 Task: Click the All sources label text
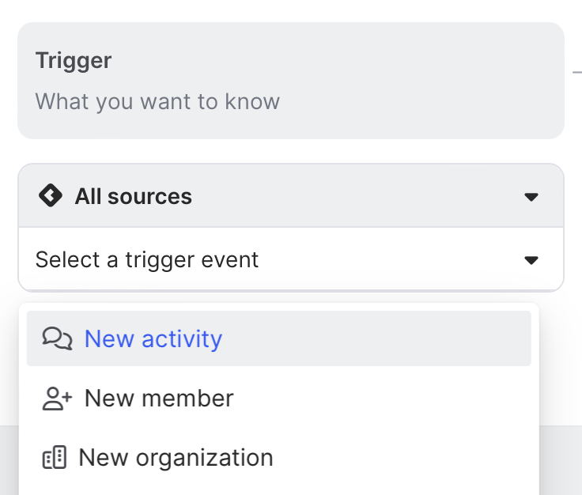pyautogui.click(x=133, y=196)
